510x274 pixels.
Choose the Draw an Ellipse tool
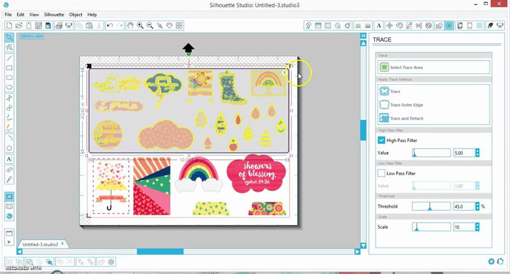click(9, 87)
